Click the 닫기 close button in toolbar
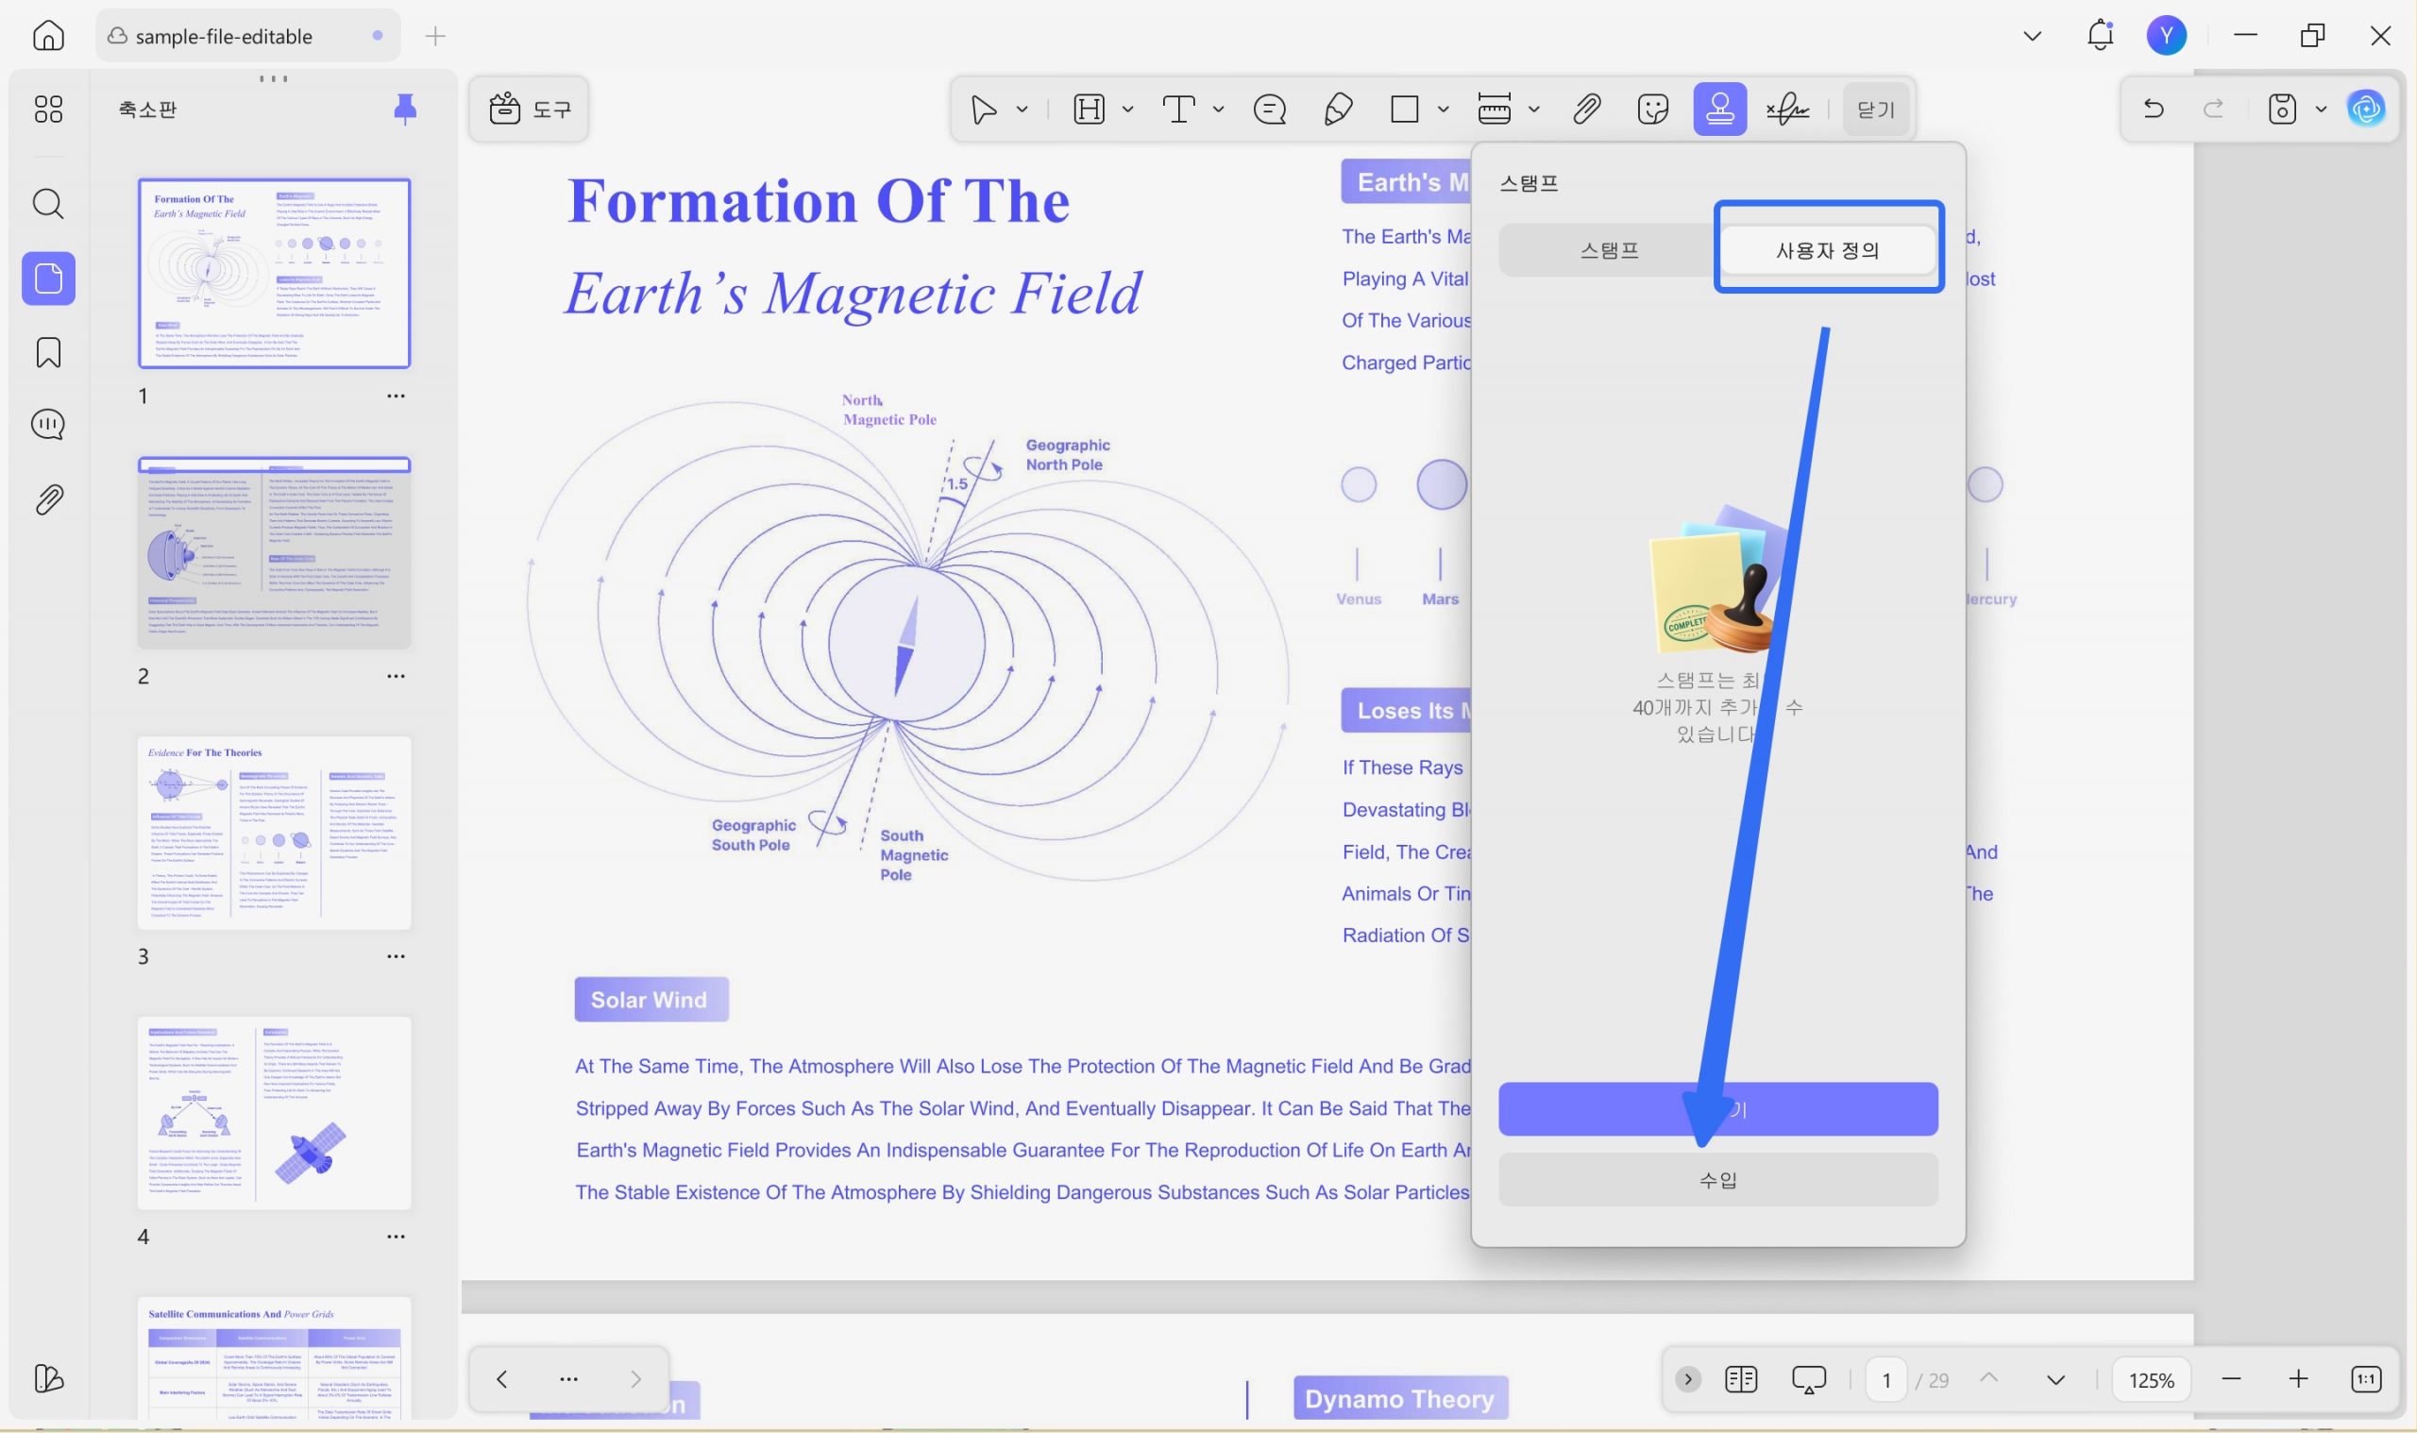 (x=1874, y=110)
